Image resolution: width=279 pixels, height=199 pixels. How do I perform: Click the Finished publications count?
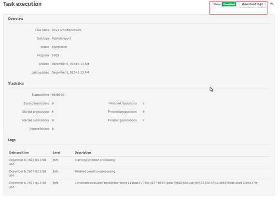(143, 120)
